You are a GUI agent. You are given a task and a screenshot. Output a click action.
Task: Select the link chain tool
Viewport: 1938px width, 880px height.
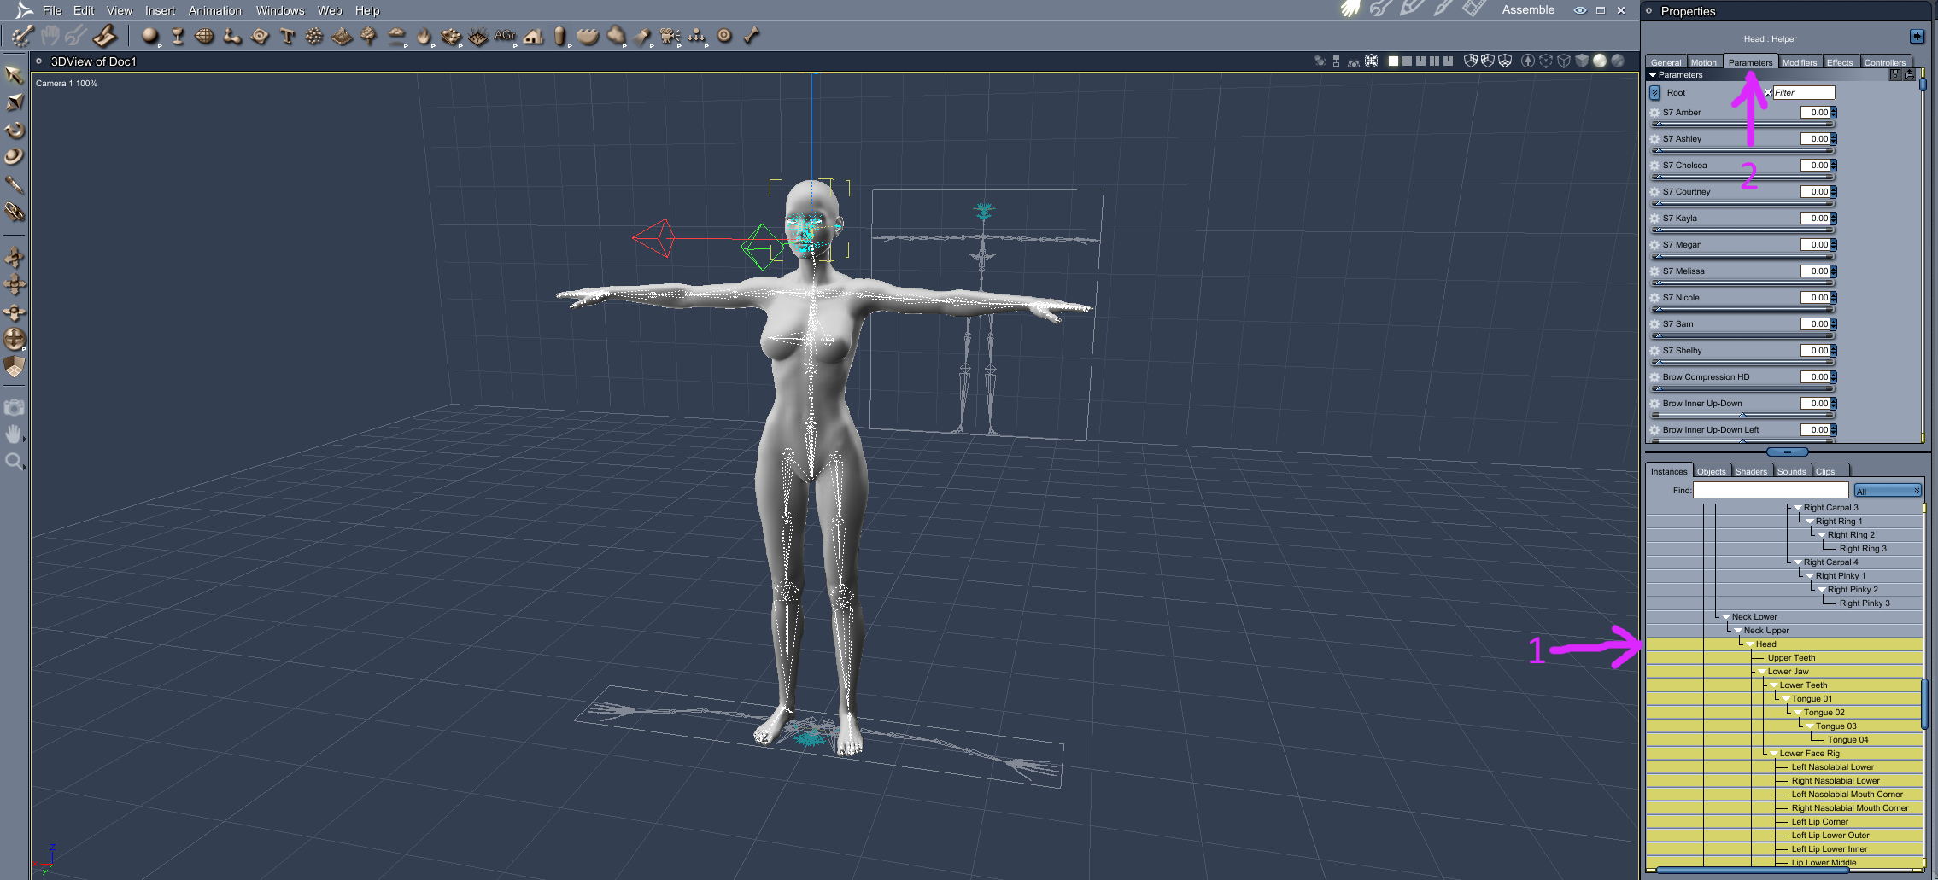click(x=14, y=212)
